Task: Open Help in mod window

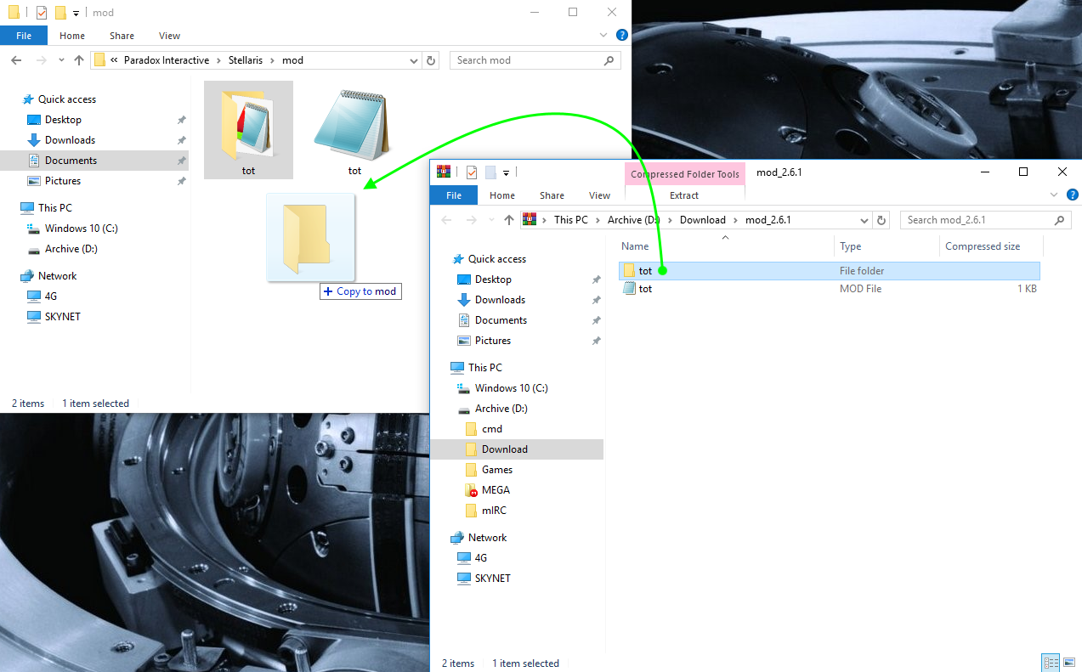Action: (x=622, y=36)
